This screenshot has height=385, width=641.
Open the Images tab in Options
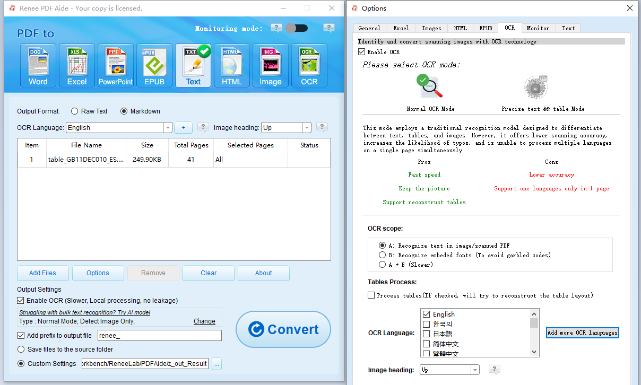[x=431, y=28]
